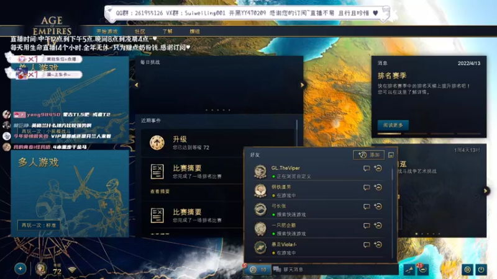Viewport: 497px width, 279px height.
Task: Minimize the friends list panel
Action: [391, 155]
